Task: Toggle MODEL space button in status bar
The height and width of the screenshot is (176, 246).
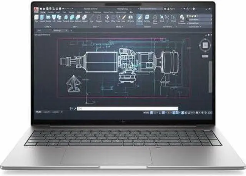Action: coord(145,112)
